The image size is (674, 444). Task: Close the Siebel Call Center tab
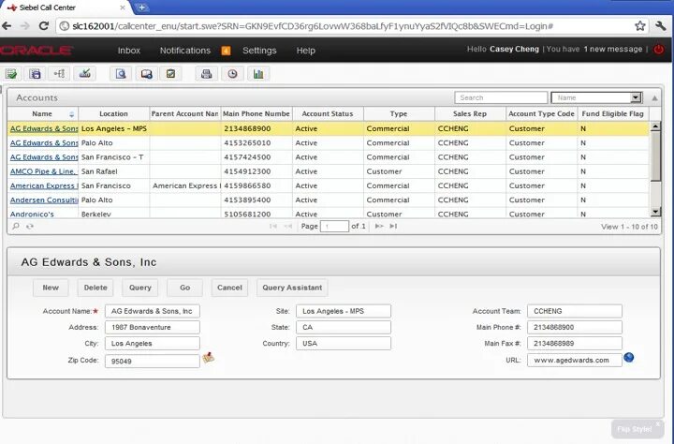[x=123, y=7]
